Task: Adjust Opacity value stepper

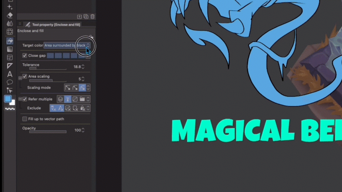Action: point(83,130)
